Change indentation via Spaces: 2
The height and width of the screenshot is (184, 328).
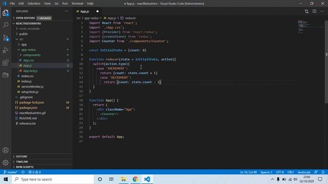266,172
